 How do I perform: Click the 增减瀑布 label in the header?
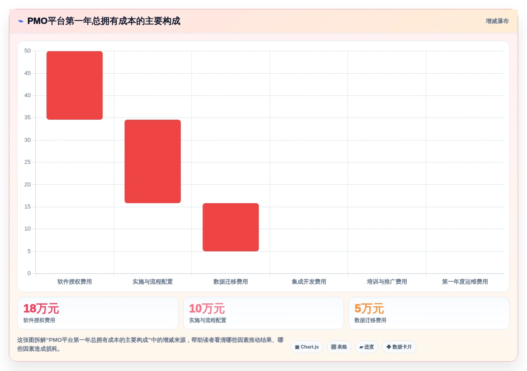(x=497, y=21)
